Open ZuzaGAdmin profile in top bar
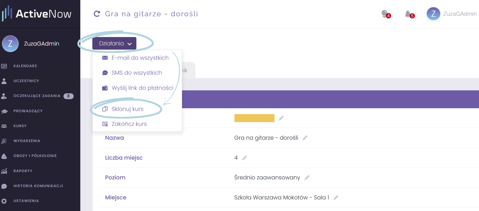This screenshot has width=479, height=211. (x=451, y=14)
